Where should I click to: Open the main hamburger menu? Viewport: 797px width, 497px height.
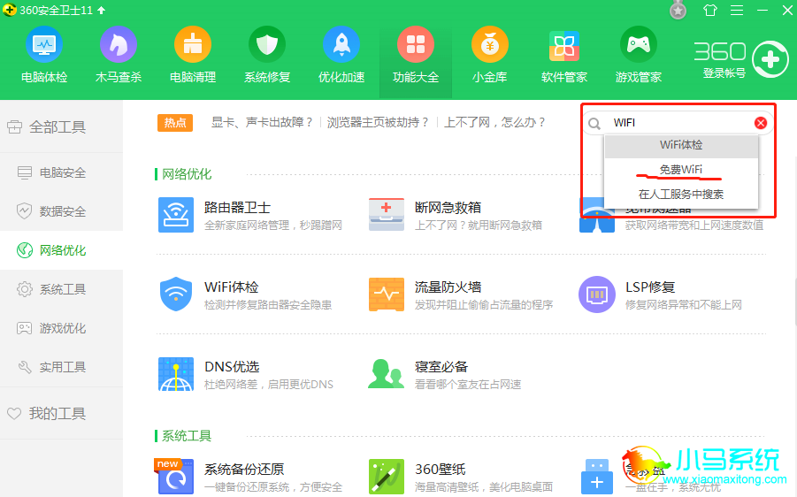pos(737,10)
